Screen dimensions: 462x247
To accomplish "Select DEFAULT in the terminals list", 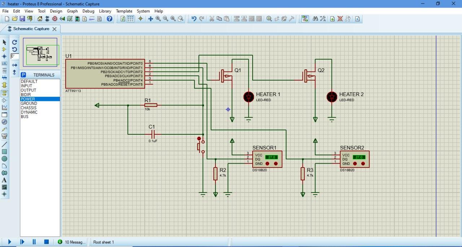I will [40, 82].
